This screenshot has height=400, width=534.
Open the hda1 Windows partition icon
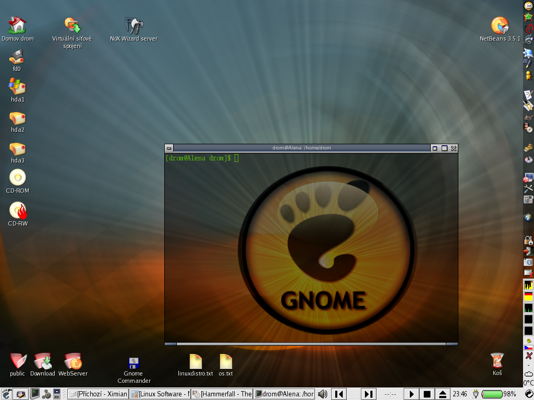(x=17, y=86)
